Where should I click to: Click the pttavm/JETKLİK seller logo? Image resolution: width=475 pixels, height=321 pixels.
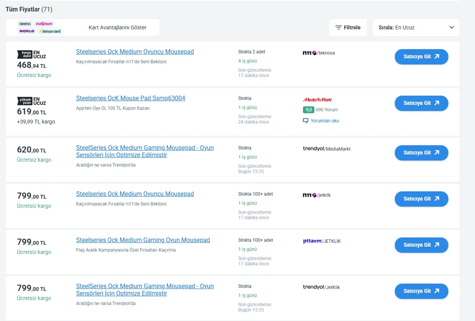[322, 241]
